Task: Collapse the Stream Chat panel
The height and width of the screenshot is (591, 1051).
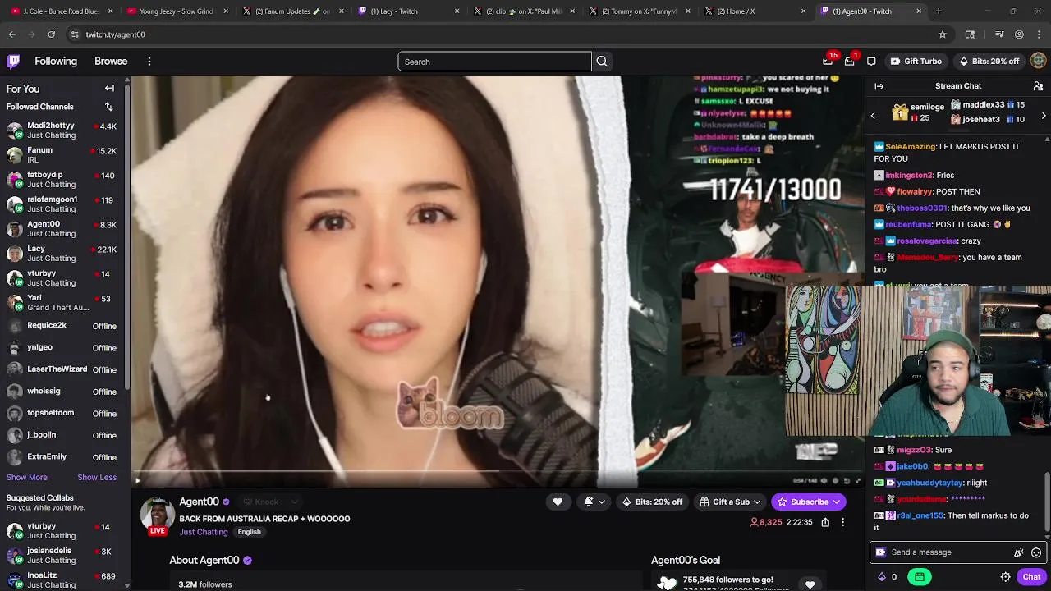Action: 879,86
